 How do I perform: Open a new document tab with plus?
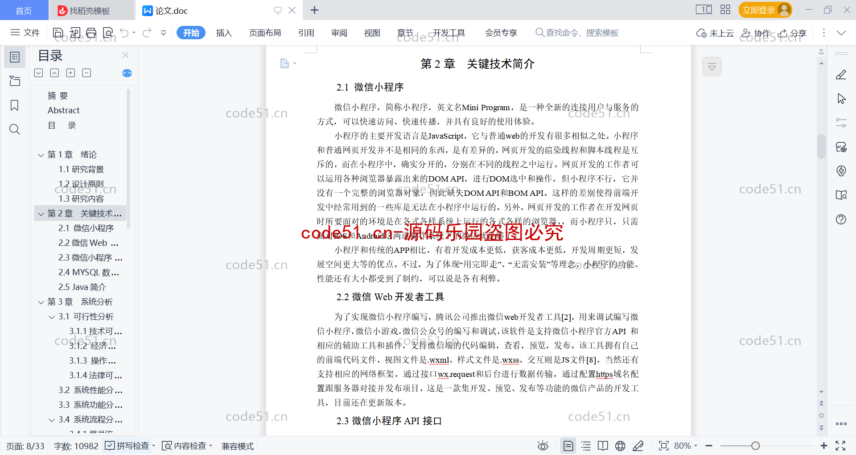[x=314, y=10]
